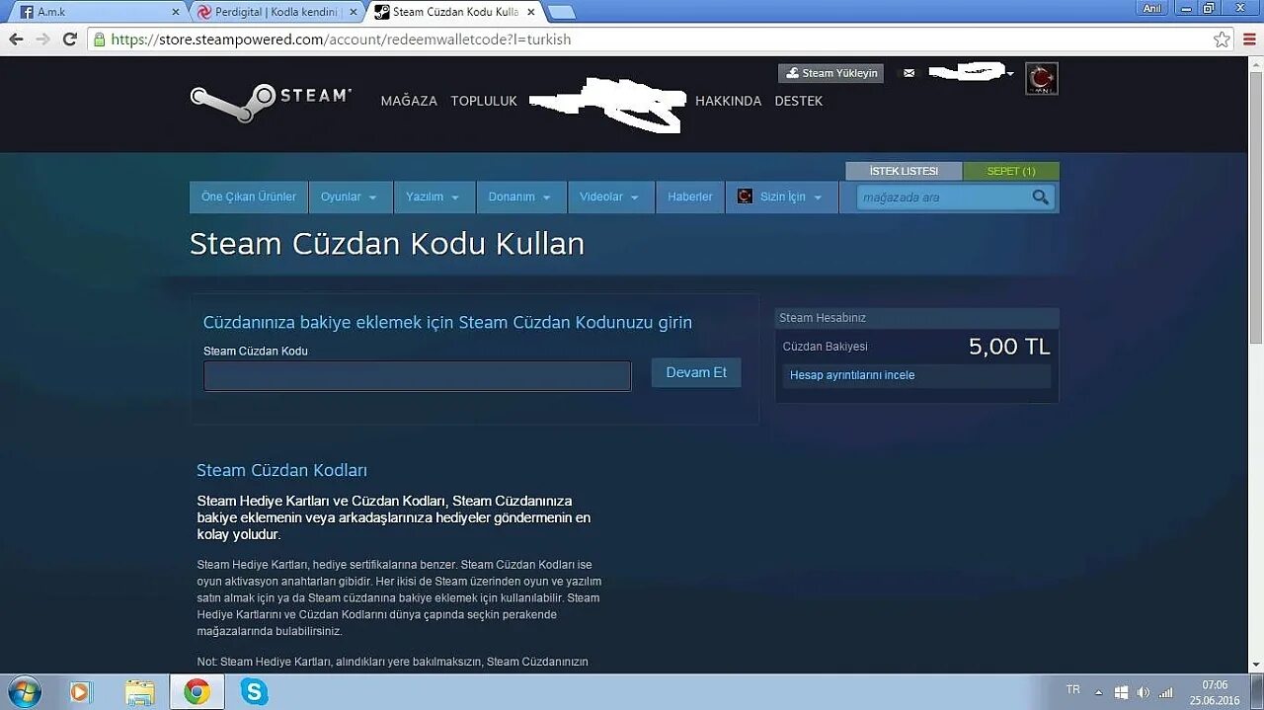
Task: Open SEPET (1) cart
Action: pos(1011,171)
